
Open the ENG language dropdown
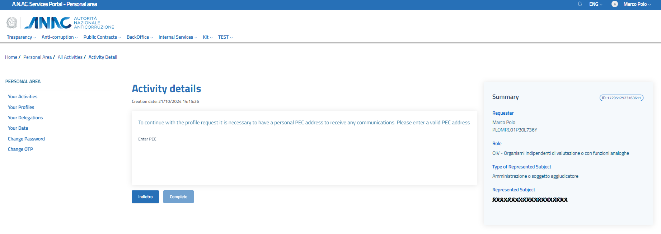[596, 4]
